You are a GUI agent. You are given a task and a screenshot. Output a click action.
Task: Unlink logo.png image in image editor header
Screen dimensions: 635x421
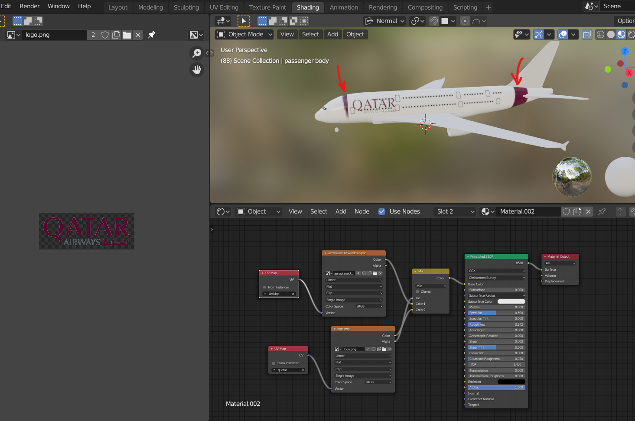click(x=138, y=35)
